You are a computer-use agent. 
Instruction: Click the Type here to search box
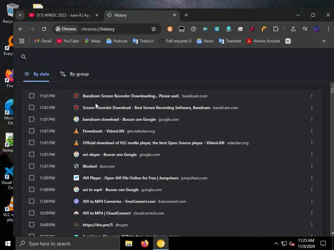[x=68, y=243]
